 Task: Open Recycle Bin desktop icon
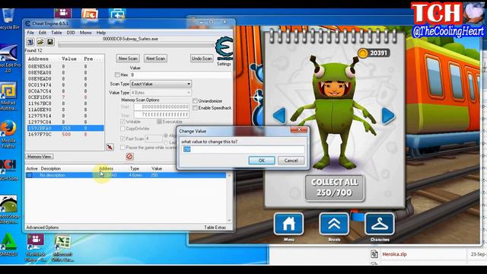click(8, 19)
